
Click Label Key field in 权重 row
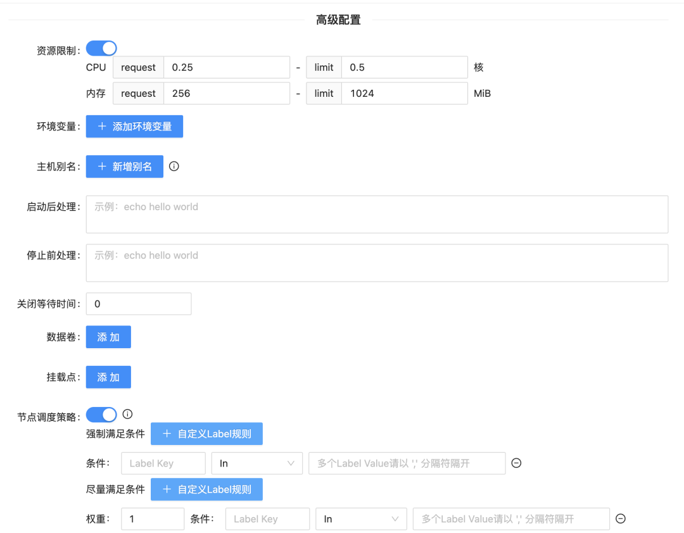pyautogui.click(x=267, y=519)
